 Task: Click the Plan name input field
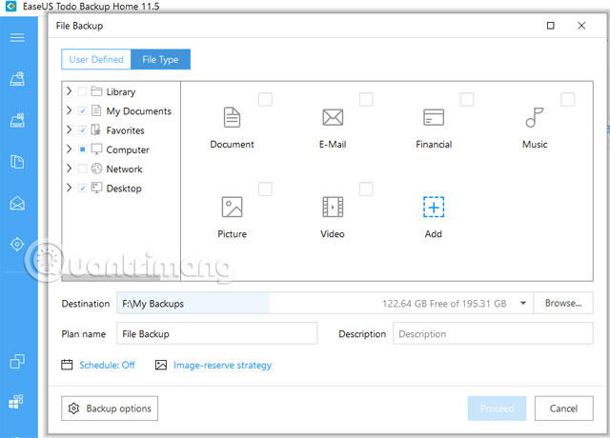217,333
